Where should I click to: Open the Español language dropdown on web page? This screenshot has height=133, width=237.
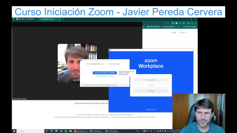tap(183, 33)
